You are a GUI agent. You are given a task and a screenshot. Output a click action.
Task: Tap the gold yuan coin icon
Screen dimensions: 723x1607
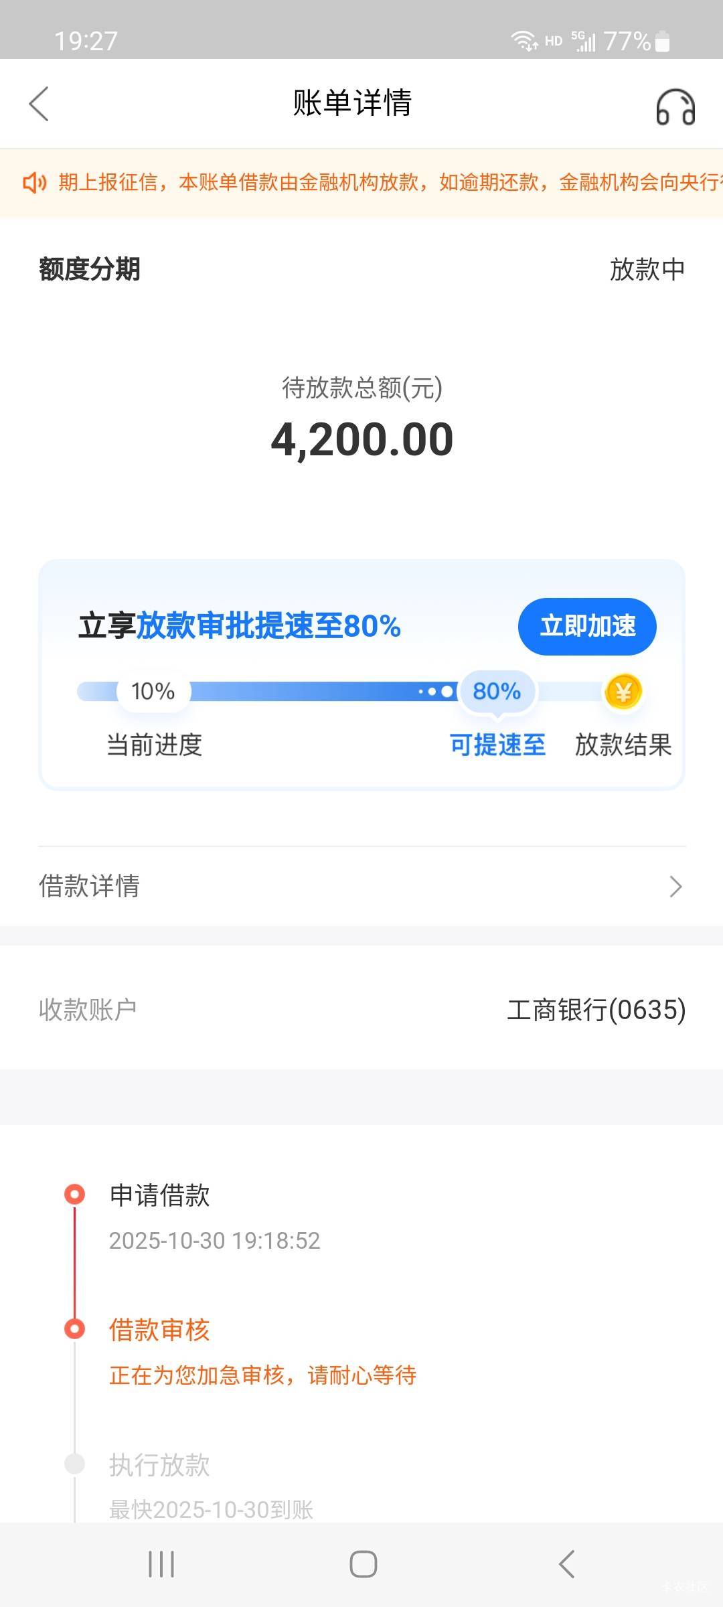623,692
